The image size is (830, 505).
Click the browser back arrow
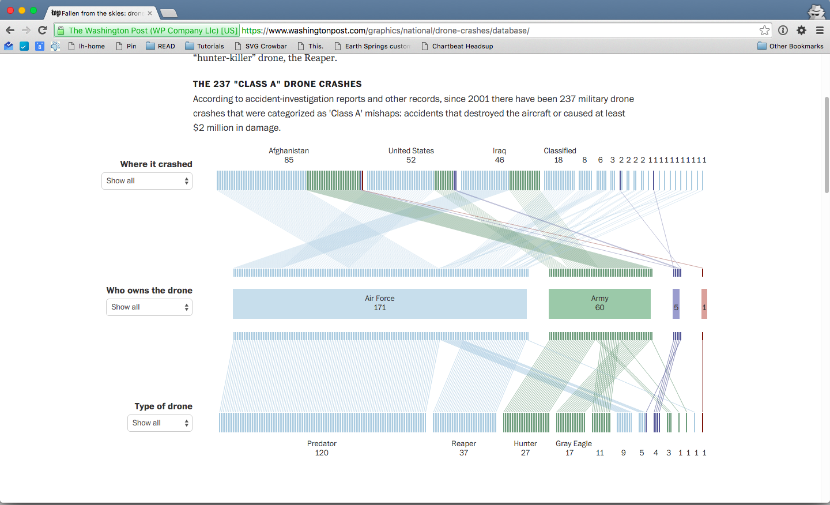tap(10, 31)
